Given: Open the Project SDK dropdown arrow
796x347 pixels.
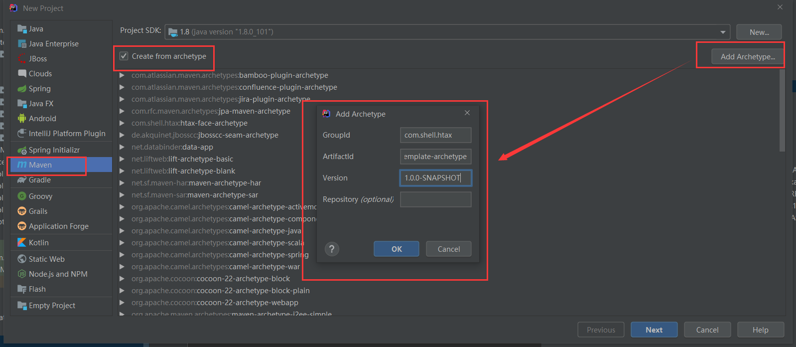Looking at the screenshot, I should (723, 32).
